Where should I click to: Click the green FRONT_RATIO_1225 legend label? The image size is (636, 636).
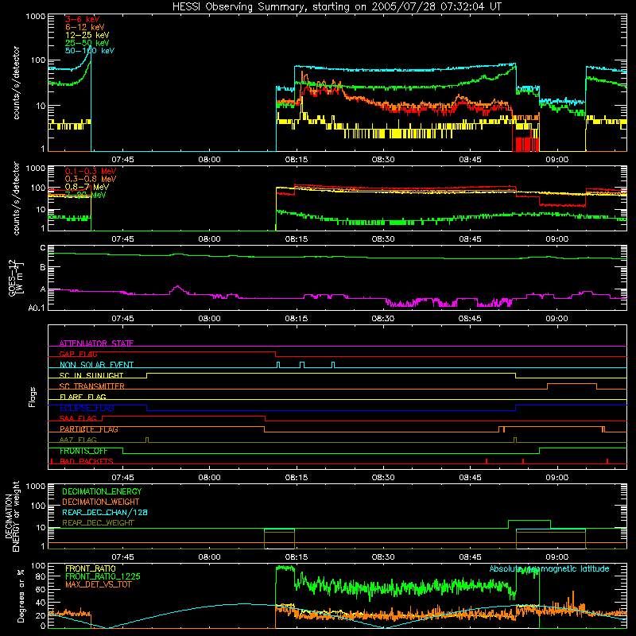[x=103, y=576]
